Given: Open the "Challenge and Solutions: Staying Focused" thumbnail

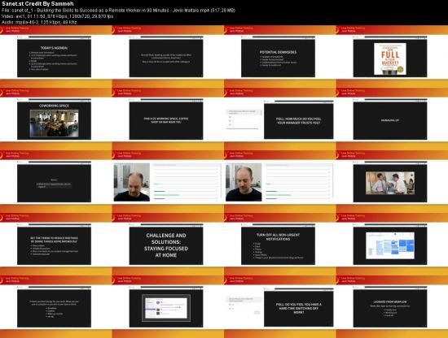Looking at the screenshot, I should [166, 245].
